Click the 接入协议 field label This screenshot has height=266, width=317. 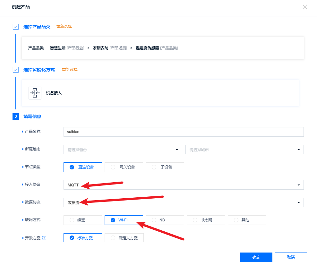[x=32, y=184]
